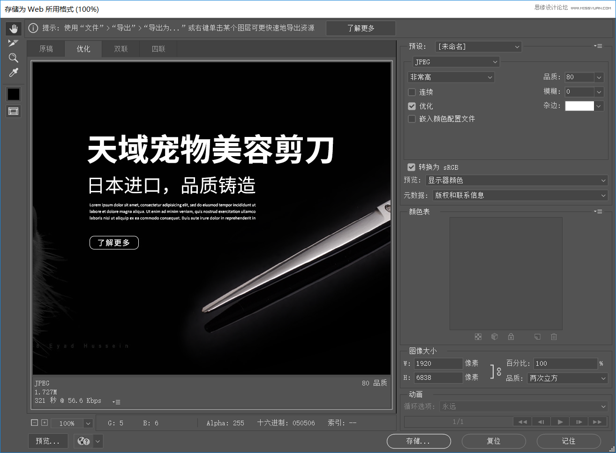Toggle slices visibility icon
Screen dimensions: 616x453
click(x=13, y=111)
